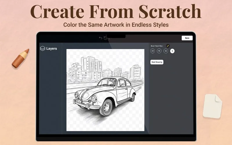Click the Rest Drawing button

[x=157, y=62]
